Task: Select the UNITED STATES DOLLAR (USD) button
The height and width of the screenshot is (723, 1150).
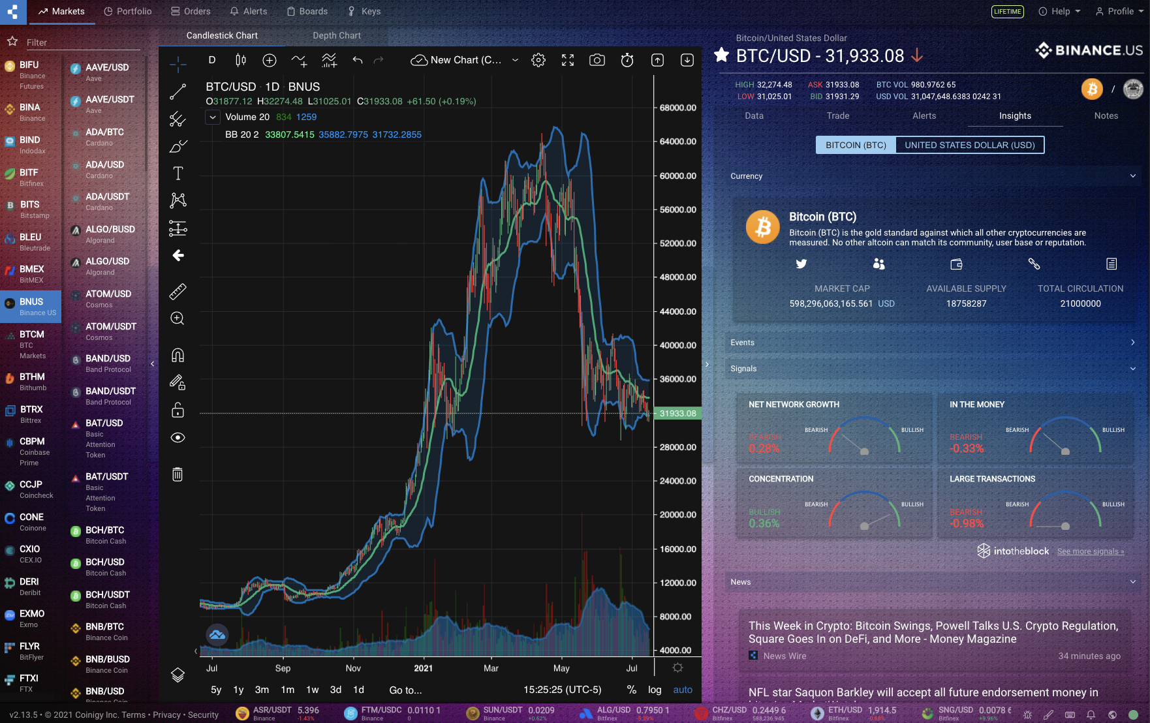Action: tap(970, 145)
